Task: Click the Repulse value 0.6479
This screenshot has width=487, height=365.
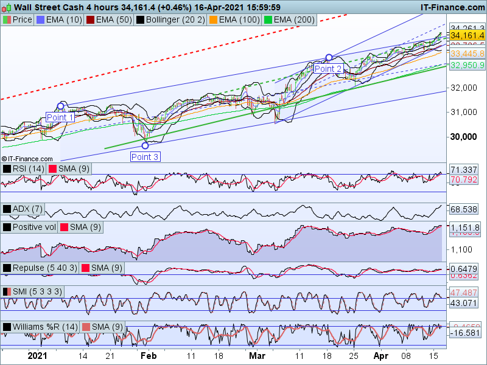Action: click(x=464, y=268)
